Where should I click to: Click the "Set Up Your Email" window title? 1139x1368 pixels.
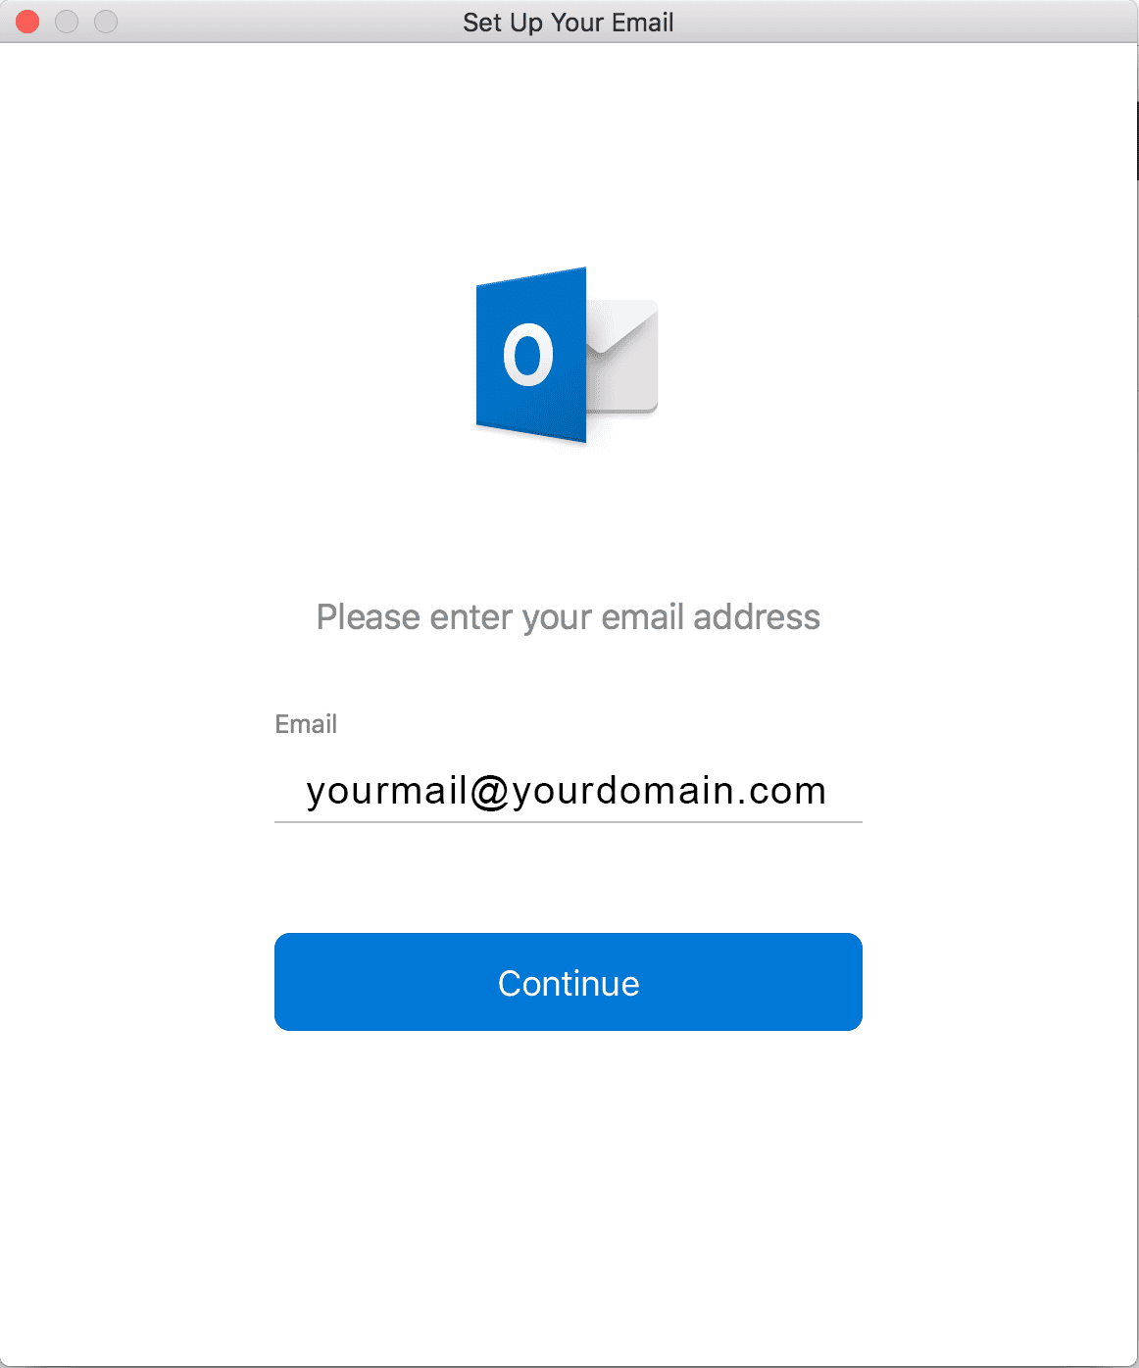click(x=569, y=23)
